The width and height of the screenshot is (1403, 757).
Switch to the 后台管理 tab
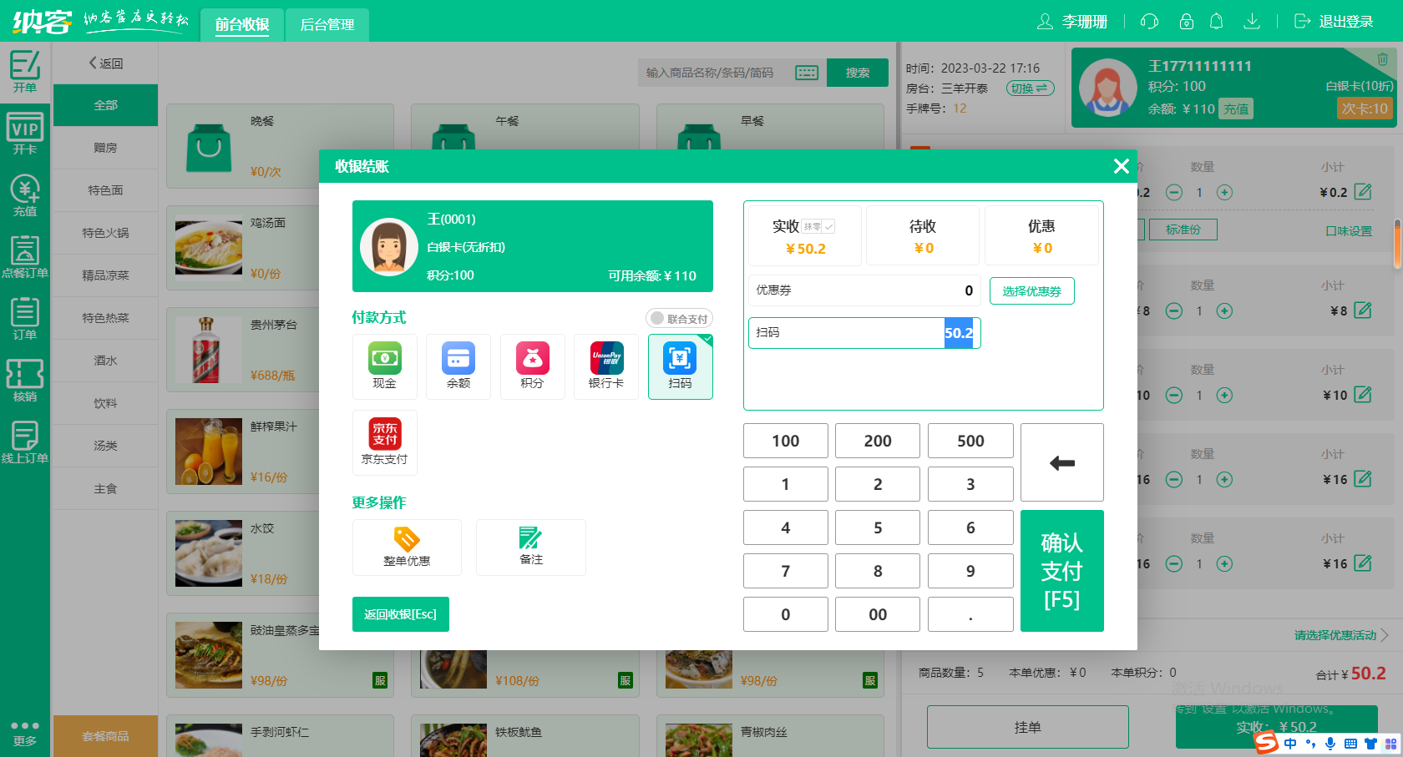(x=327, y=25)
